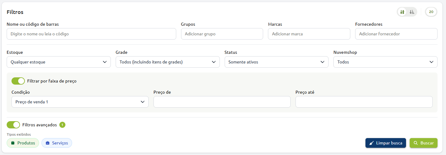Open the Grade dropdown
Image resolution: width=446 pixels, height=155 pixels.
168,62
